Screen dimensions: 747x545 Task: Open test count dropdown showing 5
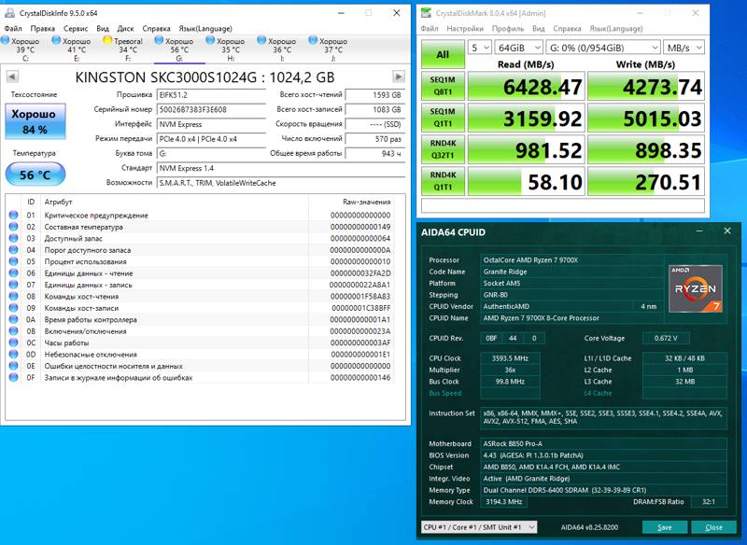(x=480, y=48)
